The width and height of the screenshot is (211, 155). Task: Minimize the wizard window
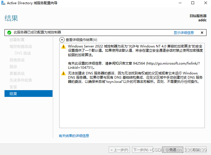pyautogui.click(x=180, y=3)
